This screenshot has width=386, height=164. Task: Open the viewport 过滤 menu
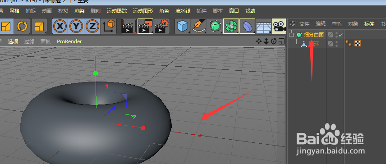coord(29,41)
